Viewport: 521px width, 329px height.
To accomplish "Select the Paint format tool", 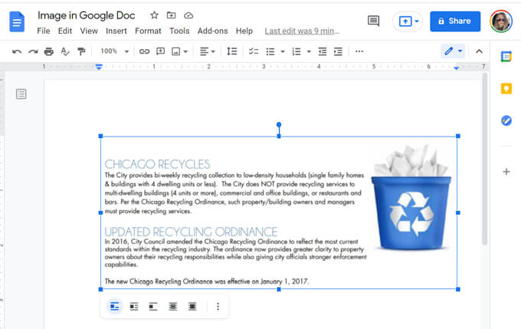I will coord(81,51).
